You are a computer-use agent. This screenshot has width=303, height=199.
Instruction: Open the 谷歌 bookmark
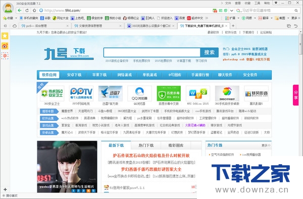(x=45, y=18)
